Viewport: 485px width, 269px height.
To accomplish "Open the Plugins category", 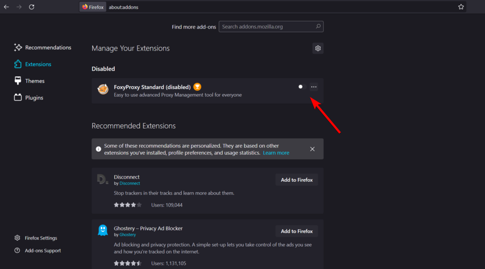I will [x=29, y=97].
